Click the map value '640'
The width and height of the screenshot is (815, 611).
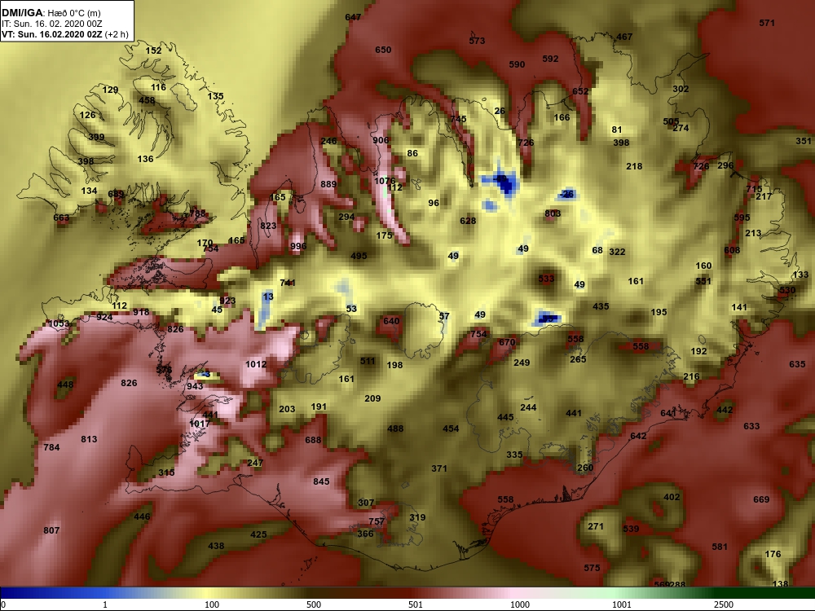[x=391, y=321]
